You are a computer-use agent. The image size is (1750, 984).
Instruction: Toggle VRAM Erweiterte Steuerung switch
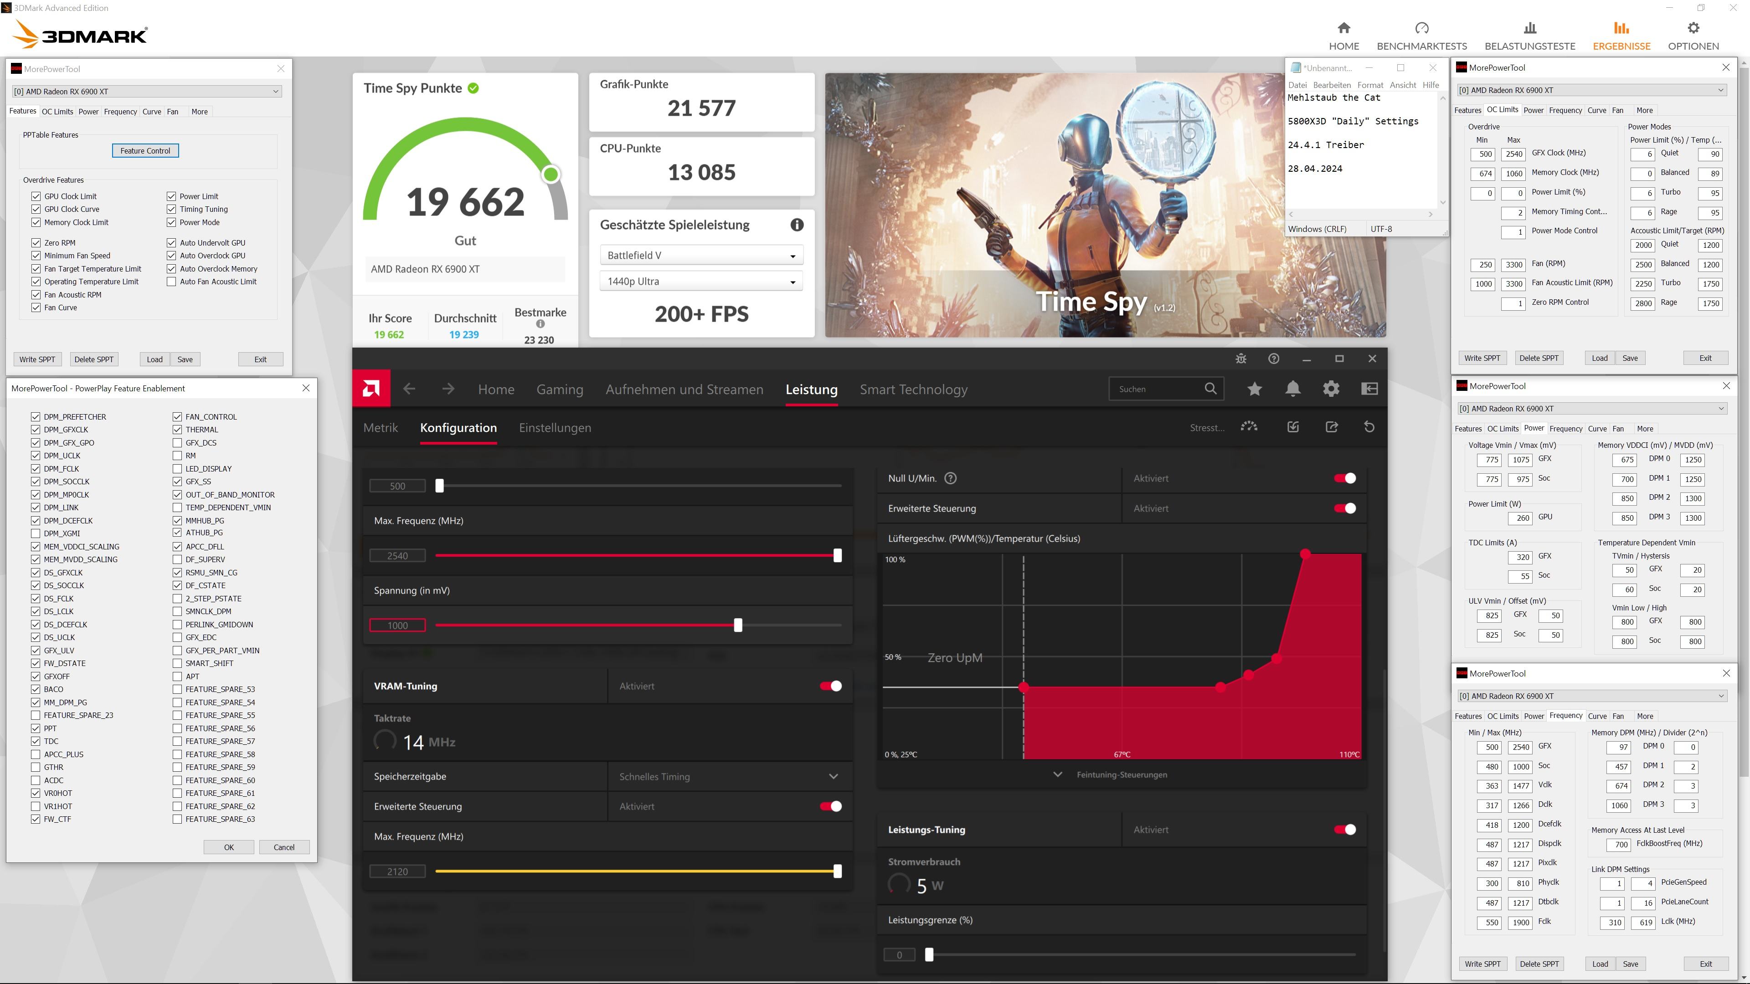coord(831,806)
